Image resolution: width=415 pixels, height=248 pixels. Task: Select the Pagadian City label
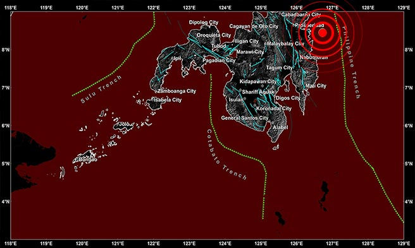click(x=219, y=61)
